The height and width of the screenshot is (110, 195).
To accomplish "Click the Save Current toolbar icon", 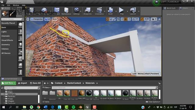I will [x=31, y=11].
